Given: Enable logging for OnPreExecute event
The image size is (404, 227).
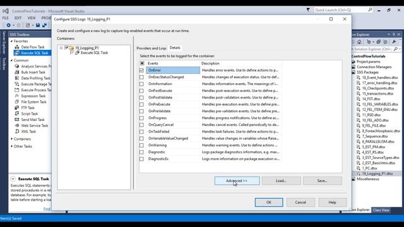Looking at the screenshot, I should click(141, 104).
